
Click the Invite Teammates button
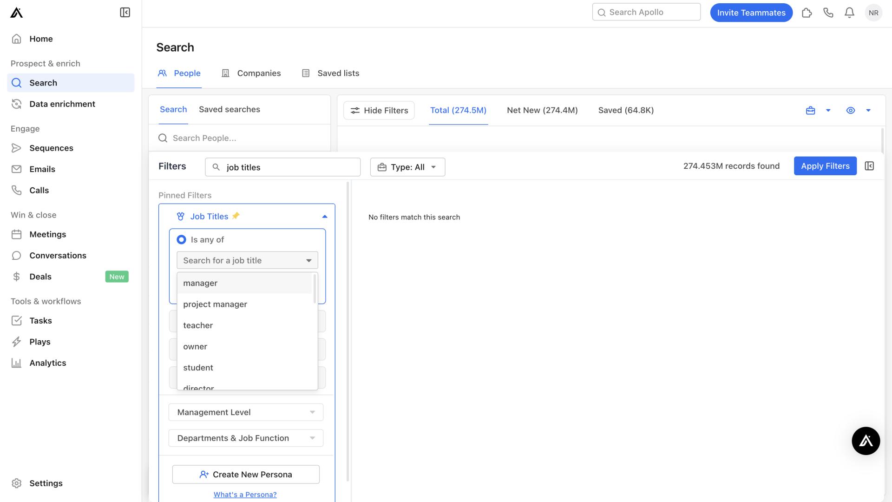point(751,13)
